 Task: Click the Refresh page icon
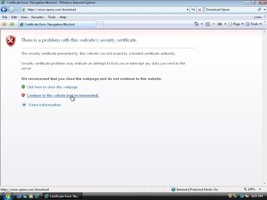coord(193,10)
